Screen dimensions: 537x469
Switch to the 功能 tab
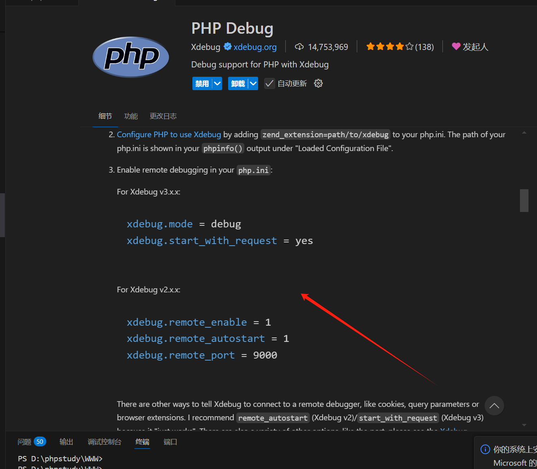tap(131, 116)
